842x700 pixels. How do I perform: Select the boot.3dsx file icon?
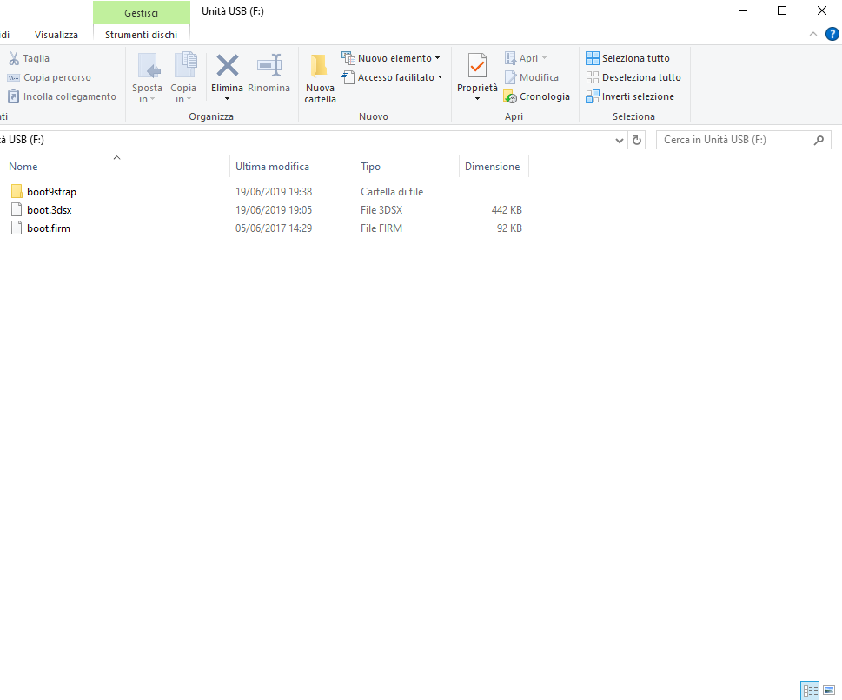tap(17, 210)
